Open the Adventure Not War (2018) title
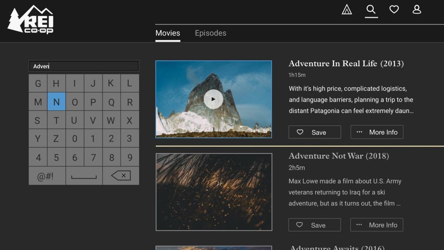Viewport: 444px width, 250px height. click(339, 156)
